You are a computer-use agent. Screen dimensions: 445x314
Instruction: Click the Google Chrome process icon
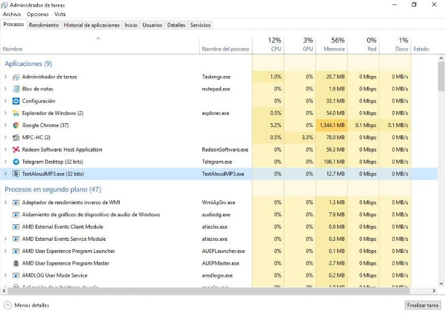[16, 125]
